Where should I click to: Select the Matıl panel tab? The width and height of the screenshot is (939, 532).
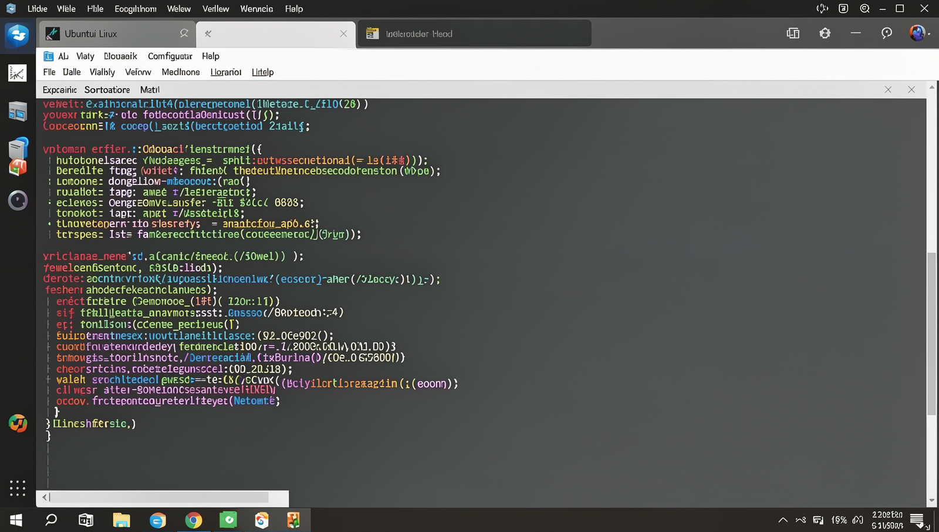(x=150, y=90)
